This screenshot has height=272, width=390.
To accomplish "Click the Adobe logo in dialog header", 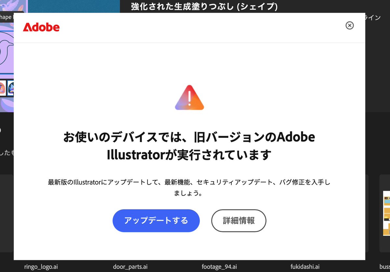I will 41,27.
